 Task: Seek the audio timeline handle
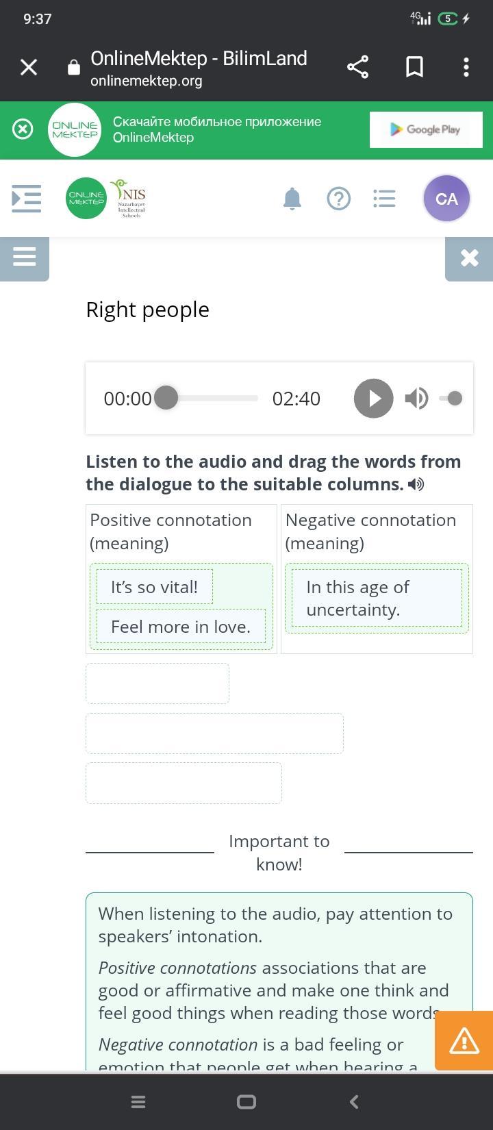pos(166,398)
